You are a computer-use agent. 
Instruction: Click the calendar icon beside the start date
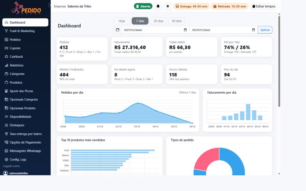point(117,30)
